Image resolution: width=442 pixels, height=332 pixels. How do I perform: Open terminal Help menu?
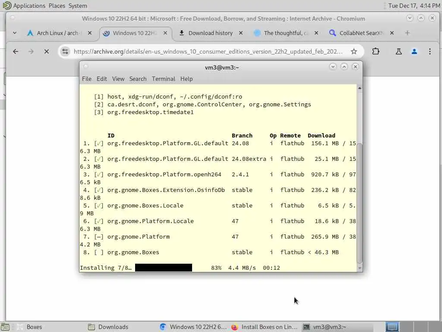point(186,79)
